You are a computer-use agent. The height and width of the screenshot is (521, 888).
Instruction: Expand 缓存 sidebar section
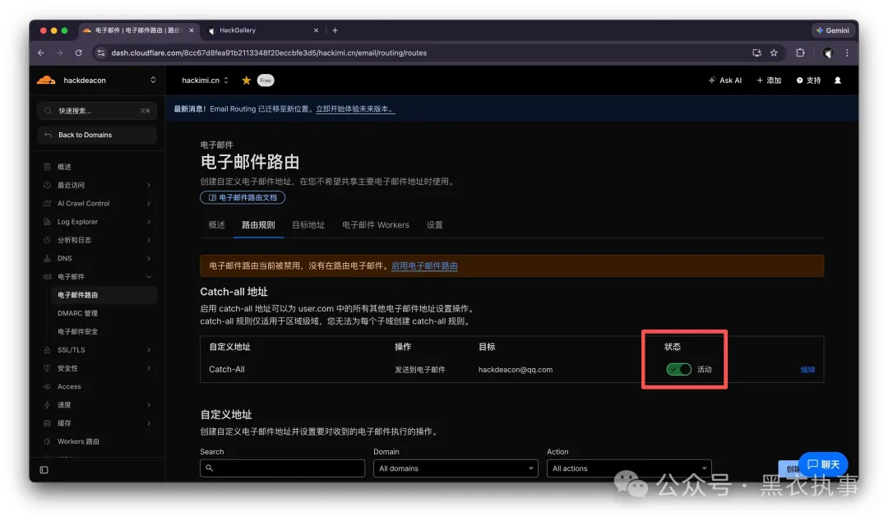97,423
